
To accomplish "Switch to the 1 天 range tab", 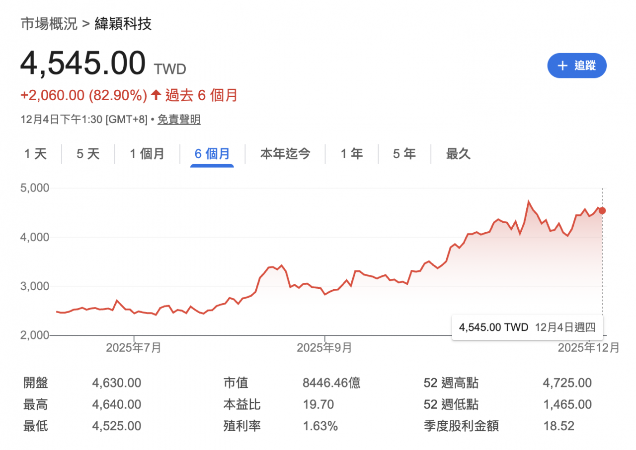I will pyautogui.click(x=35, y=154).
